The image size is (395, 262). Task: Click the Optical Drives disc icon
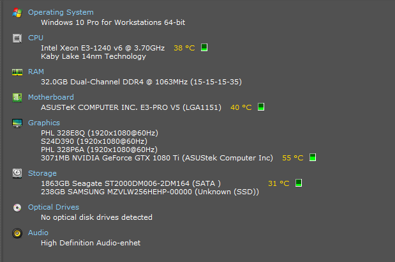[x=17, y=208]
